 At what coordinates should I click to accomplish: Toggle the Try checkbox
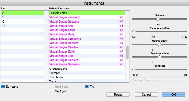tap(87, 87)
